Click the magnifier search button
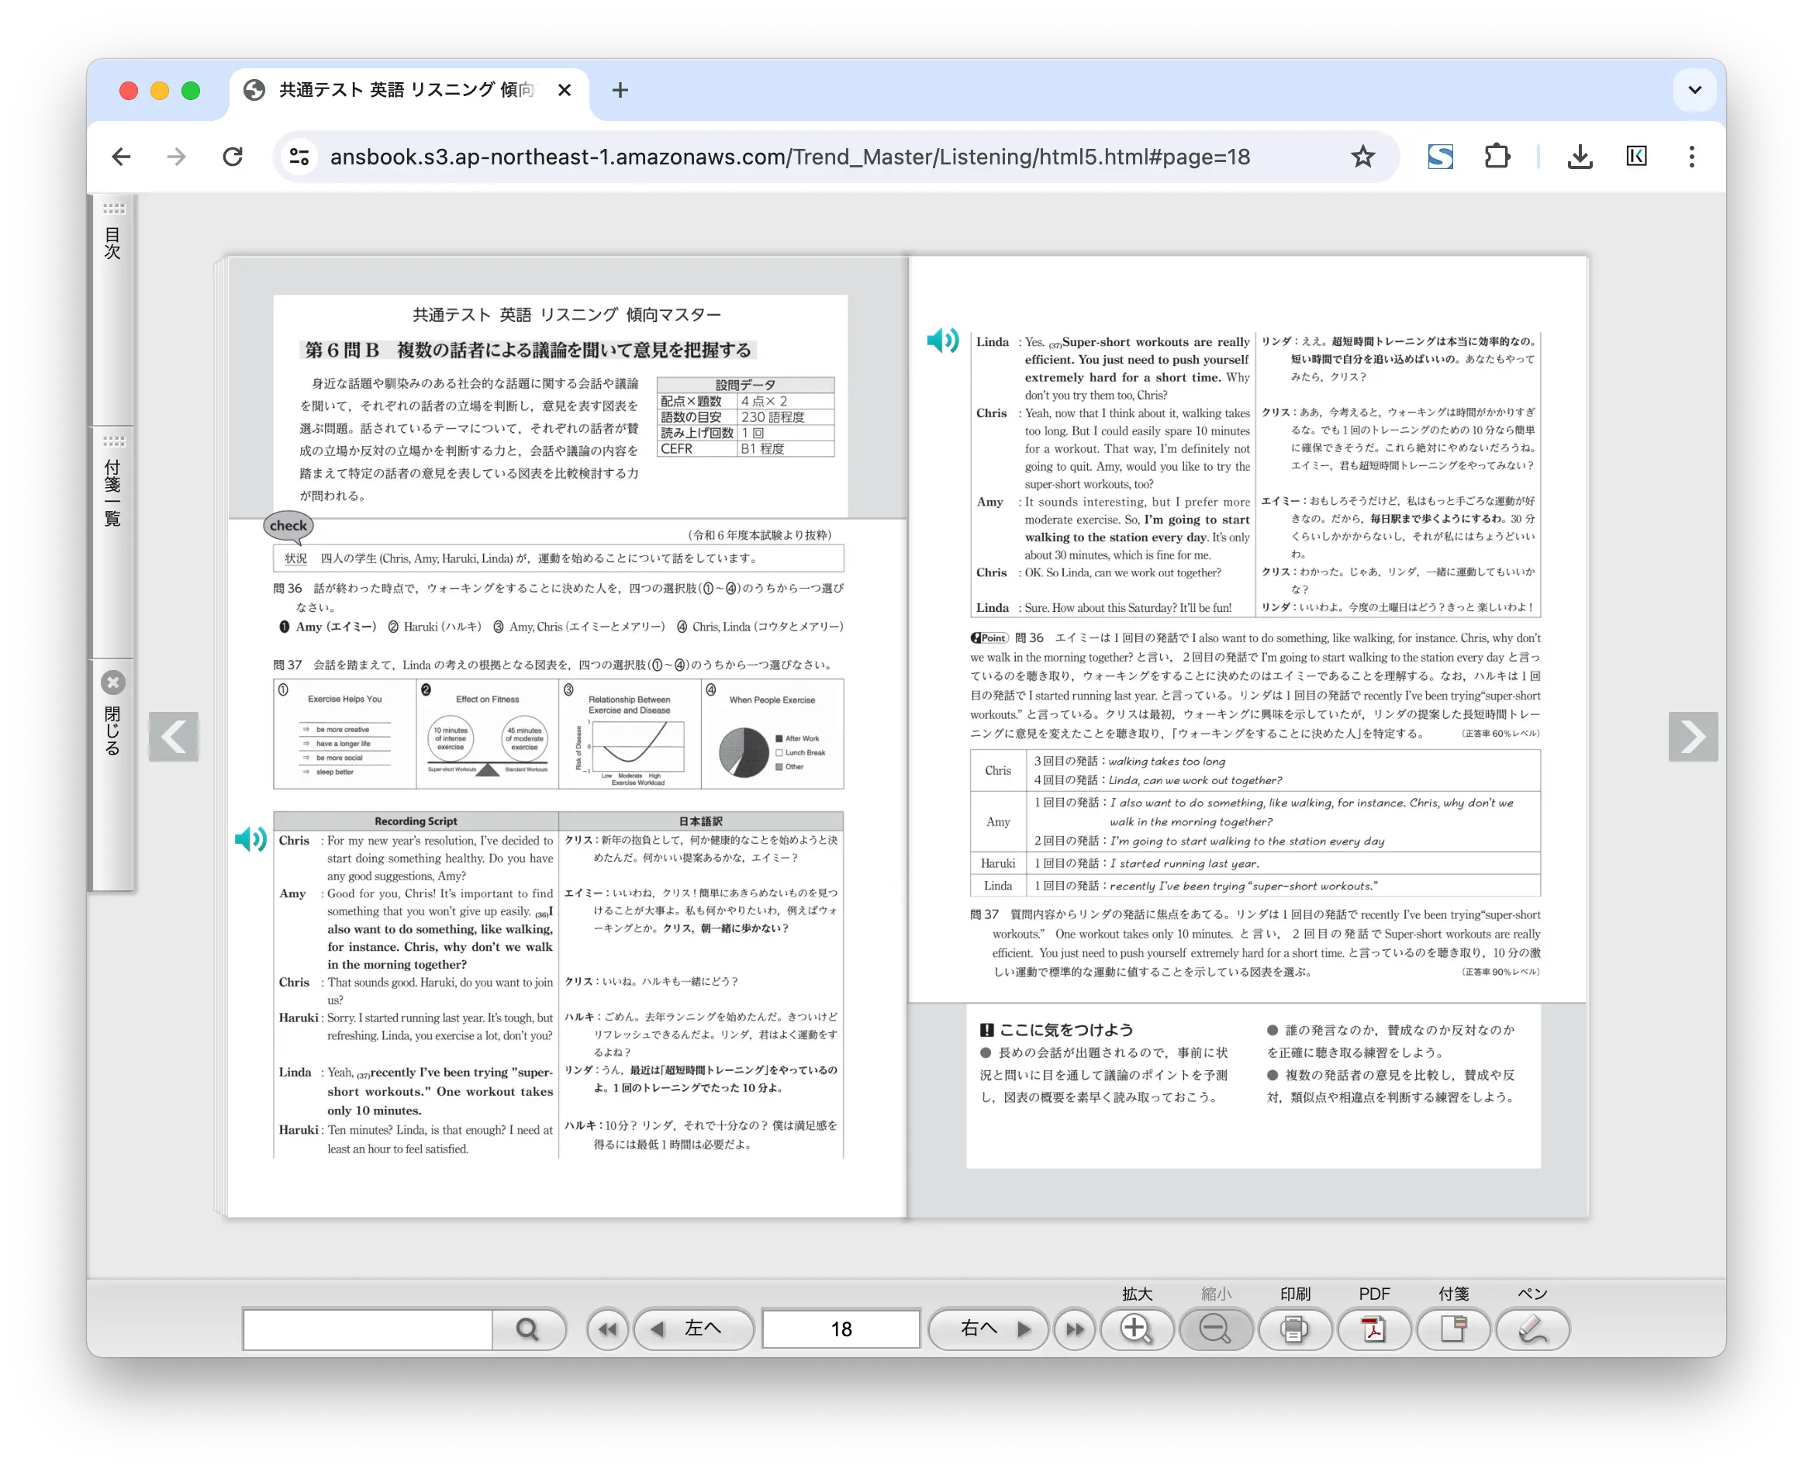The height and width of the screenshot is (1472, 1813). pyautogui.click(x=527, y=1328)
